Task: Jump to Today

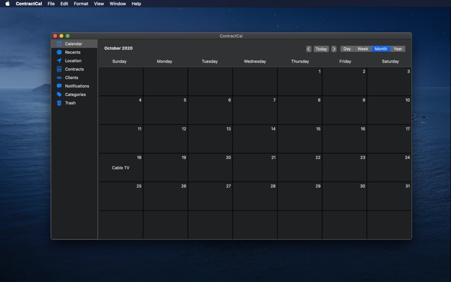Action: coord(321,49)
